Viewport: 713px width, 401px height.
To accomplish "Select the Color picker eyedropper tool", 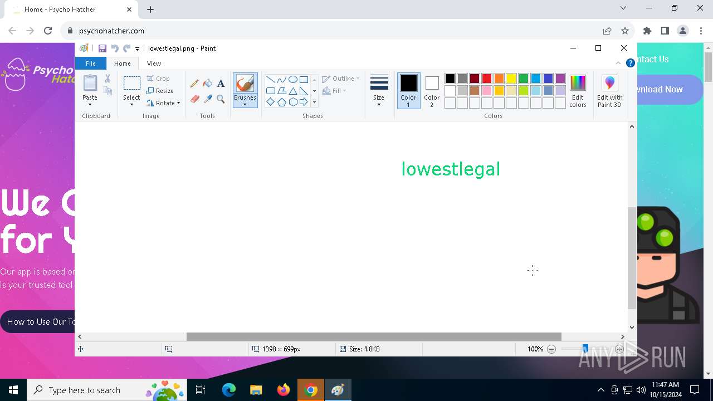I will 208,99.
